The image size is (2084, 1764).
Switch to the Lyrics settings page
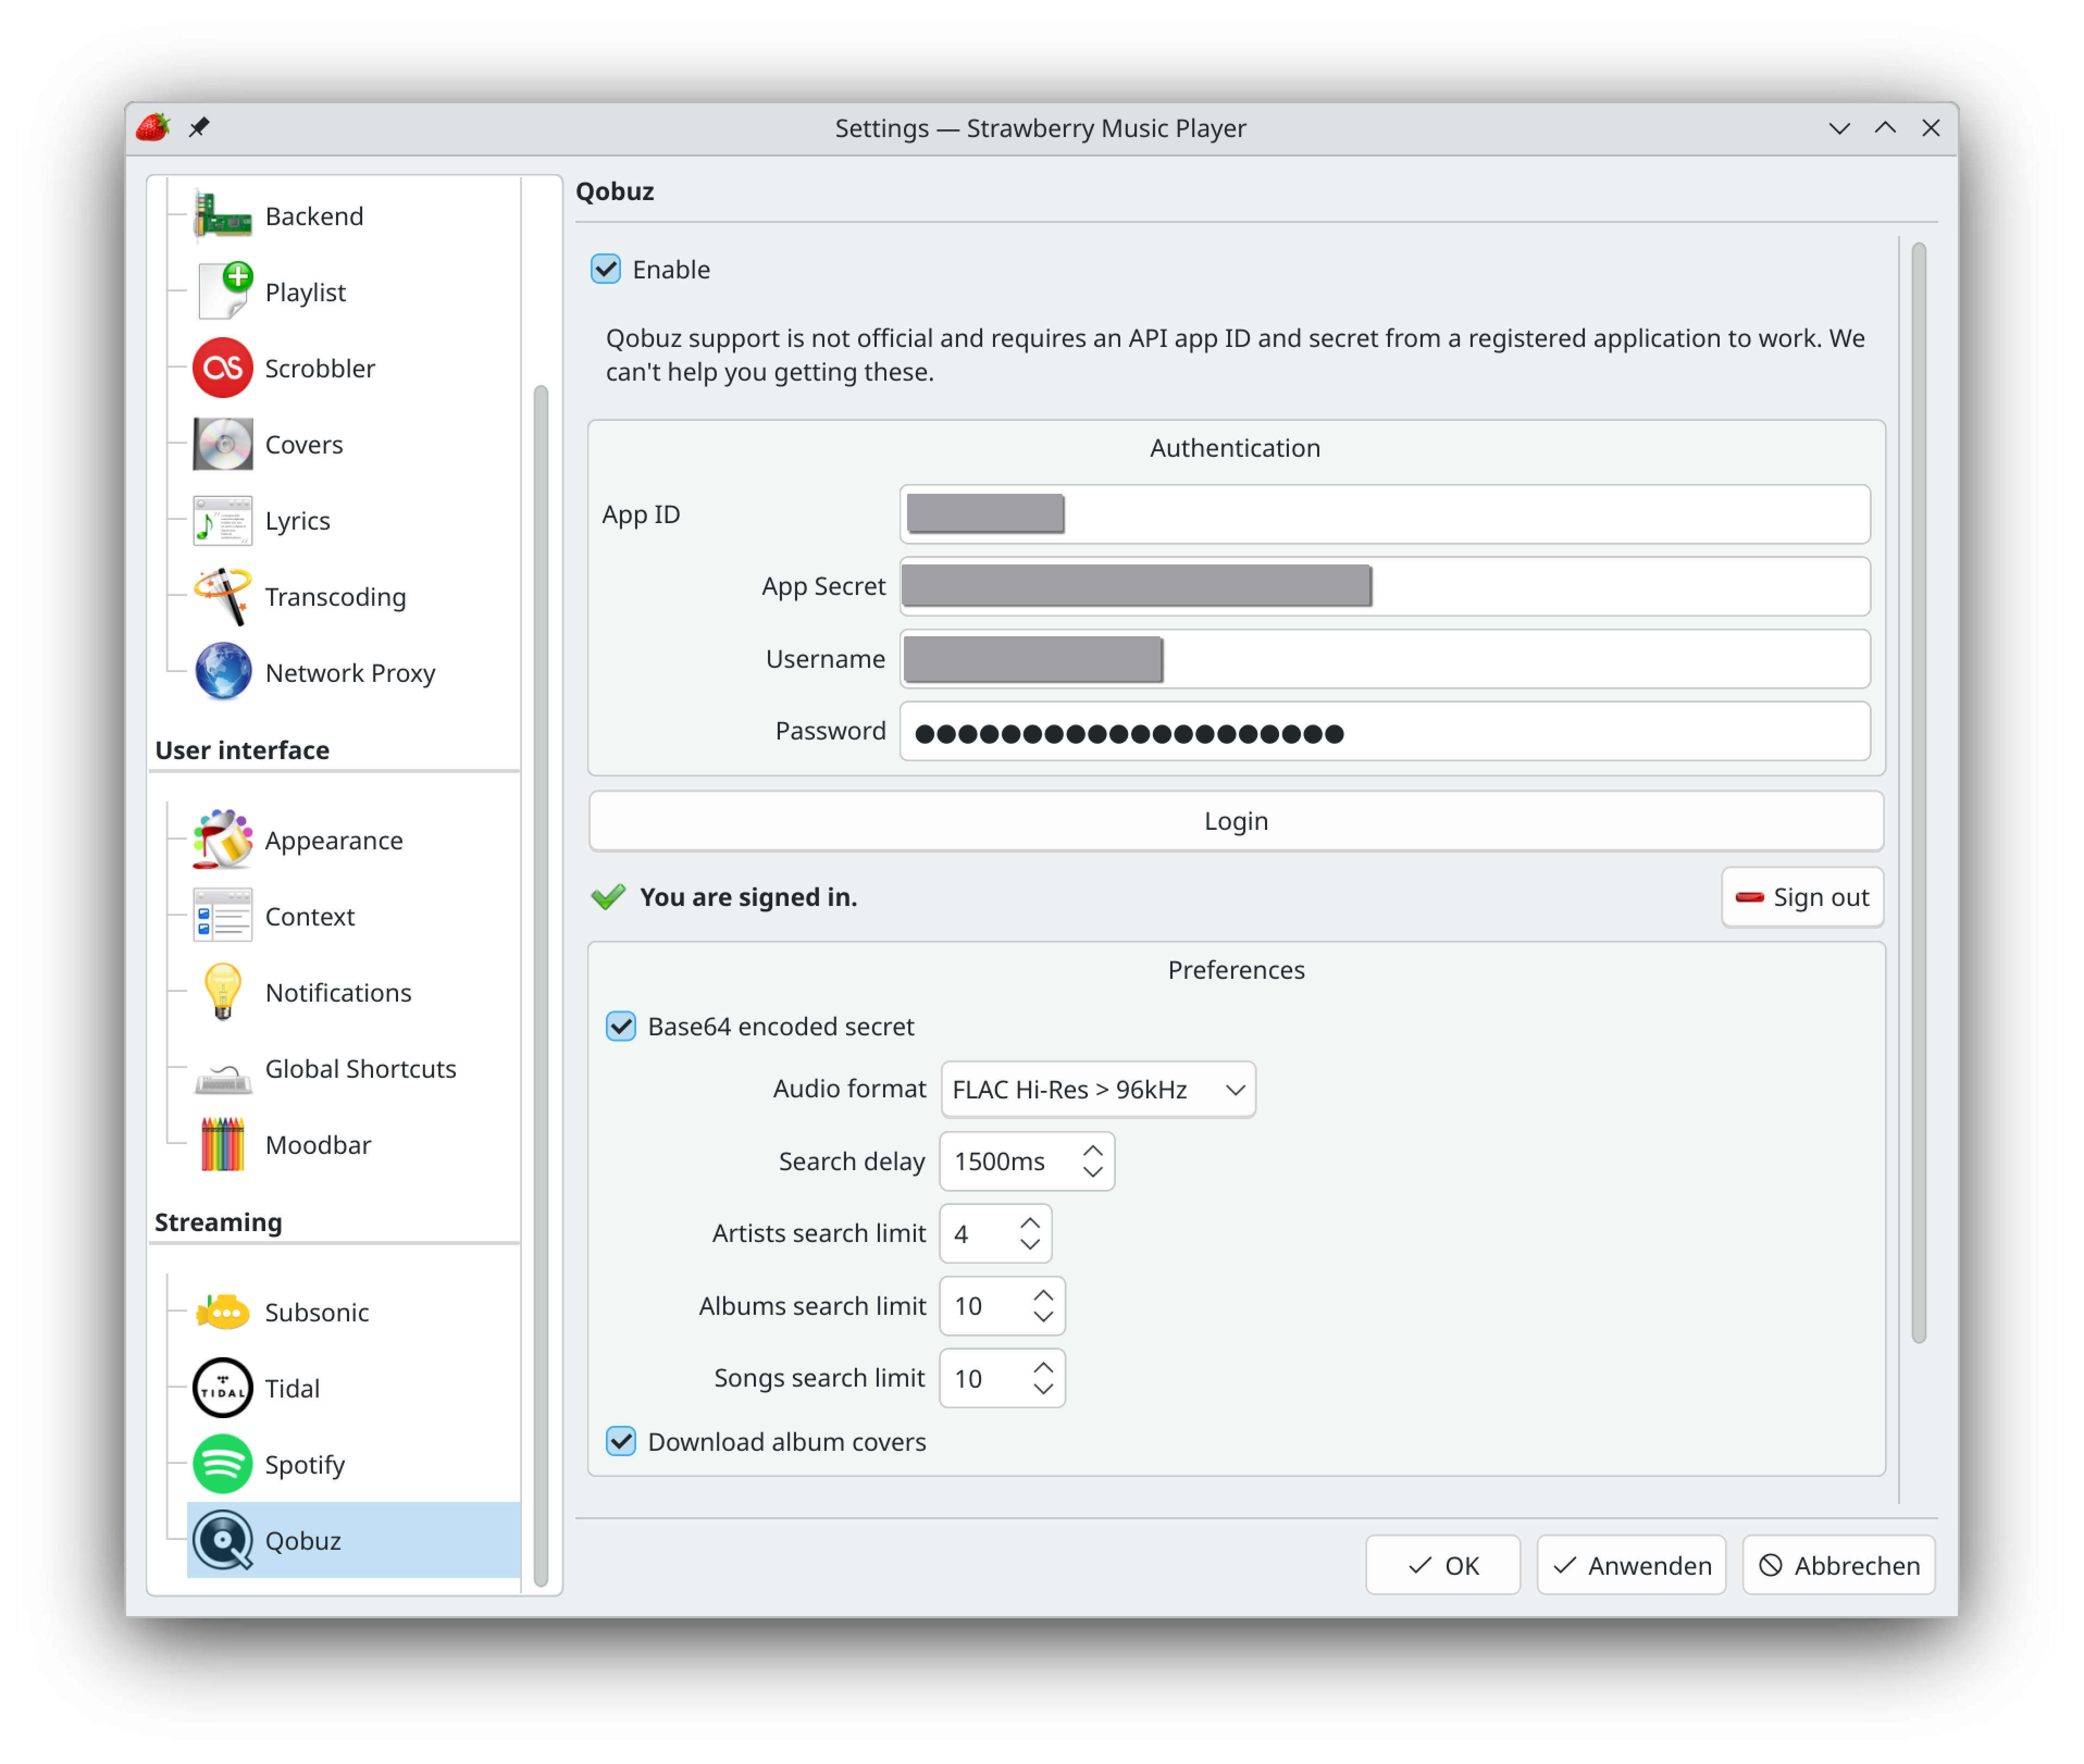tap(298, 520)
